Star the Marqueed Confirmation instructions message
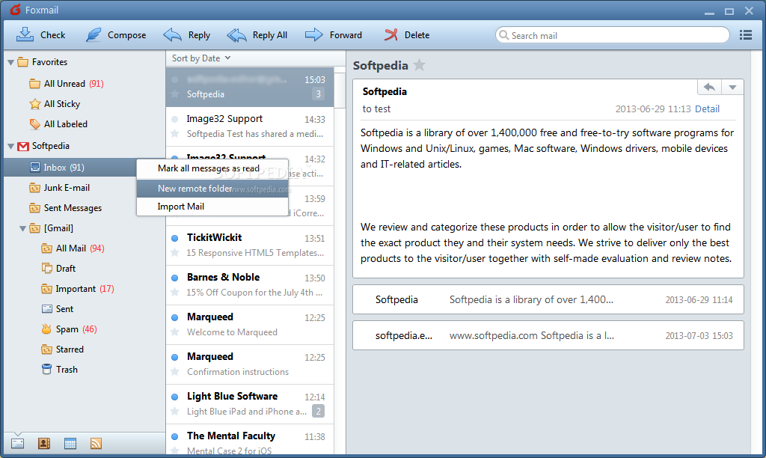 coord(174,371)
